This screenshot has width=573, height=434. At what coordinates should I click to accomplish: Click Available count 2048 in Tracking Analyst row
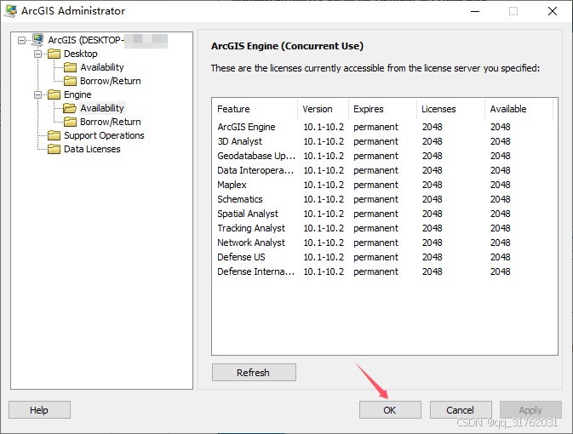501,228
